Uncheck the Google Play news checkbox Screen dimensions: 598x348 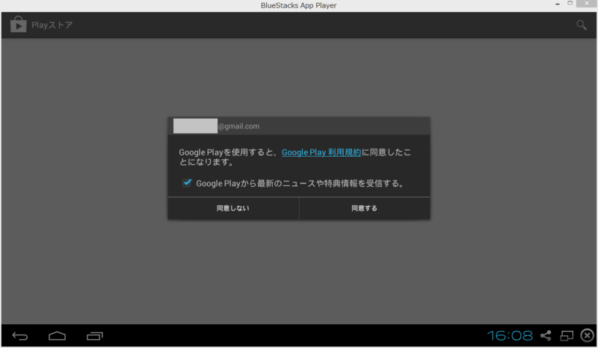(x=186, y=183)
